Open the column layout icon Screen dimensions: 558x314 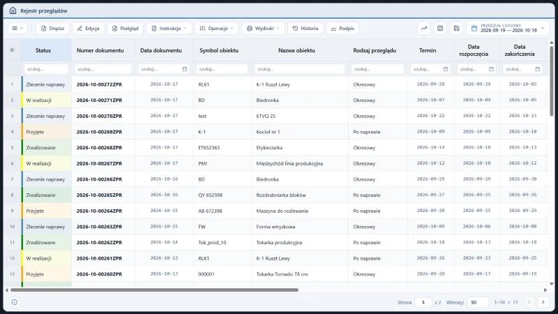tap(440, 28)
